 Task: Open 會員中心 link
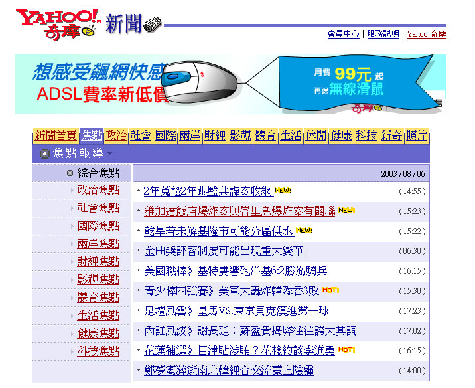click(343, 34)
